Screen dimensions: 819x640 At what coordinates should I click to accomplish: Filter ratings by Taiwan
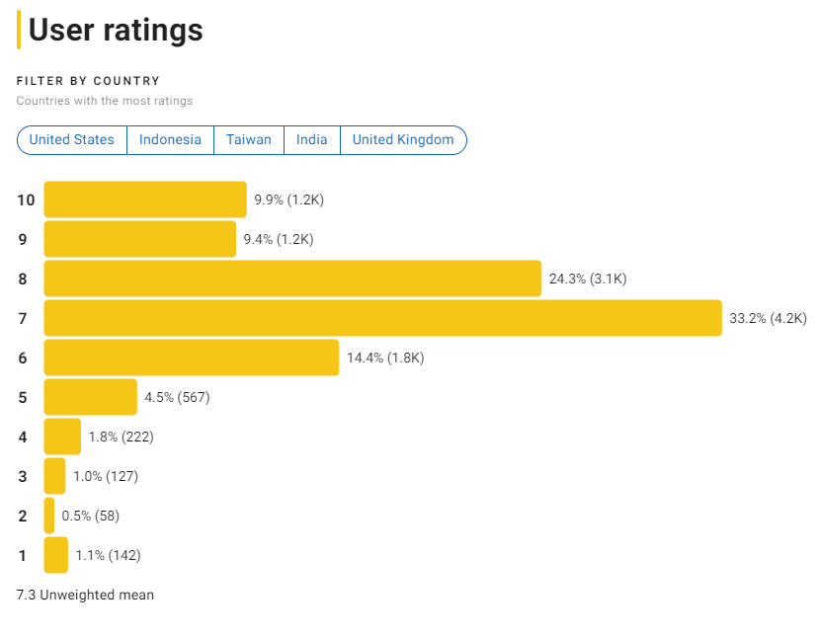(249, 139)
